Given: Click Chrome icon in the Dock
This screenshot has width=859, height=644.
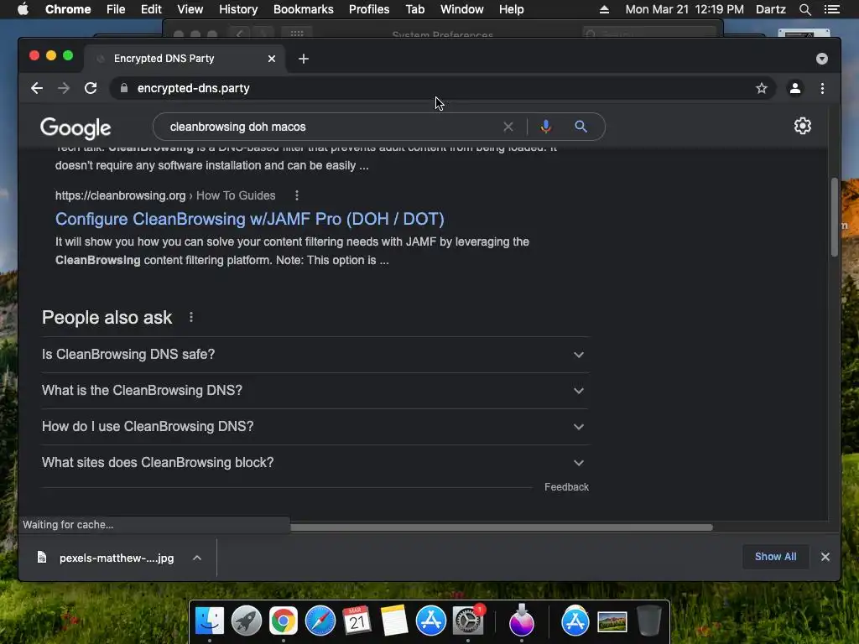Looking at the screenshot, I should (x=284, y=621).
